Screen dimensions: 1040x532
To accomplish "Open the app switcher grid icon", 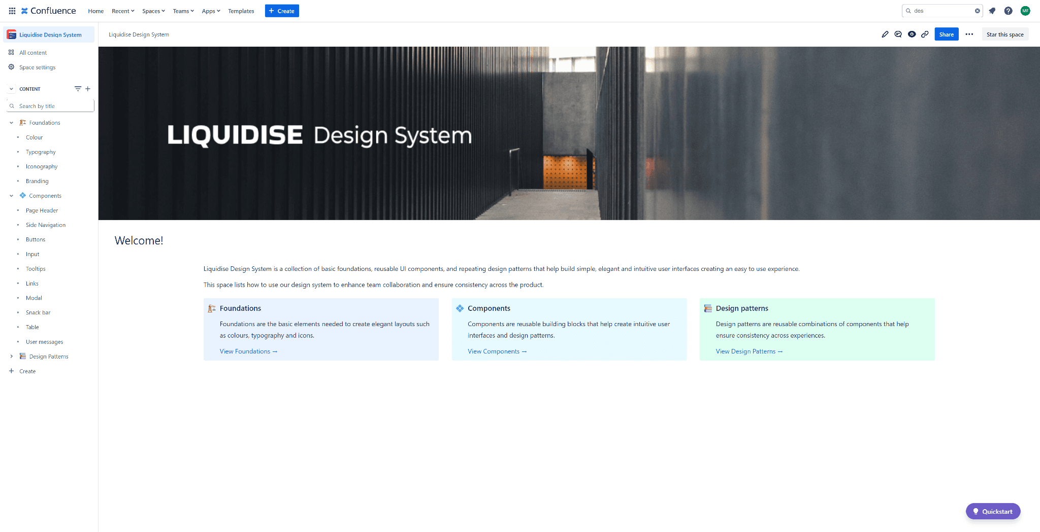I will (12, 11).
